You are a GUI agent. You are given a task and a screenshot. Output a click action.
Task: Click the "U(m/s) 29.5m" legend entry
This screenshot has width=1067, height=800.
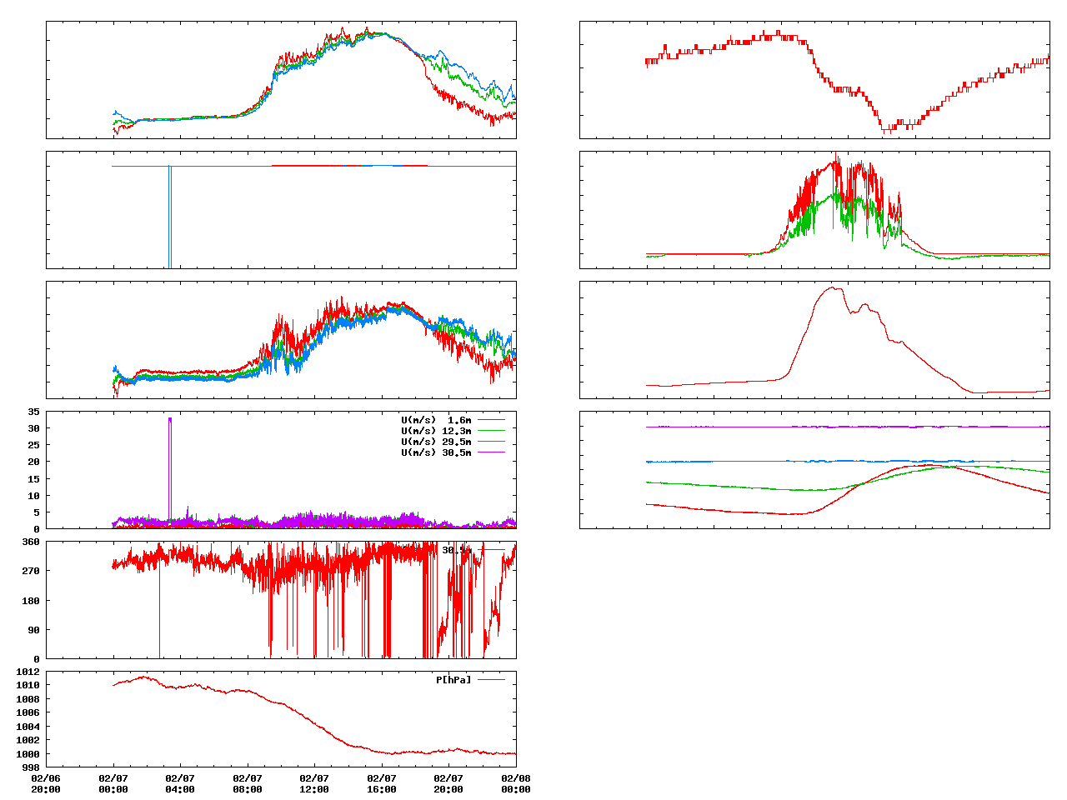tap(436, 442)
